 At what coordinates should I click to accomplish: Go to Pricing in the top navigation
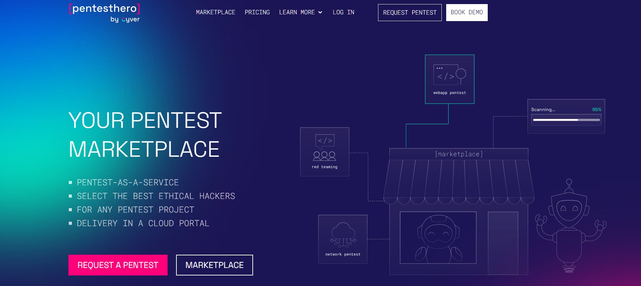click(x=257, y=12)
